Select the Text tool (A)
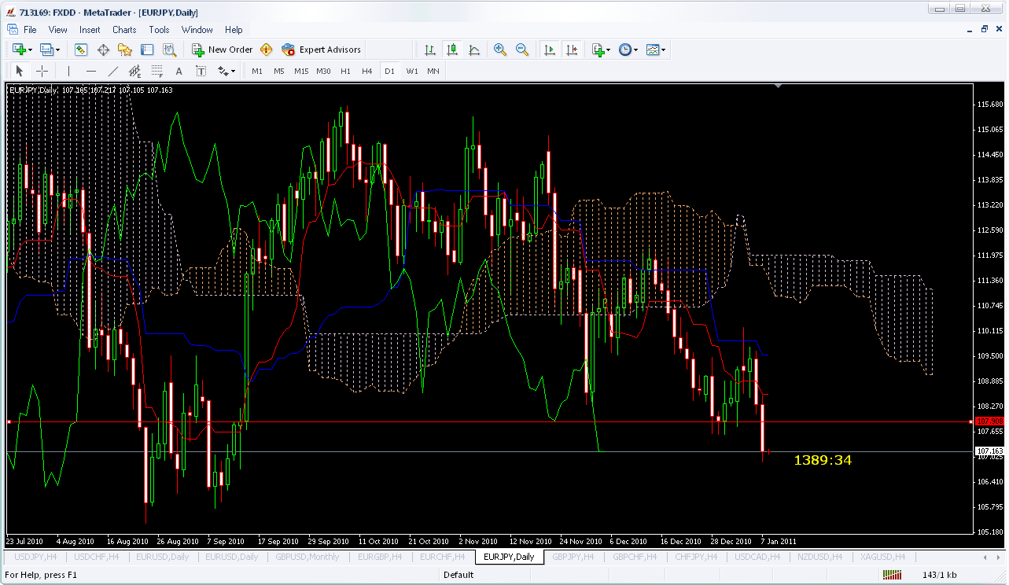 coord(179,71)
